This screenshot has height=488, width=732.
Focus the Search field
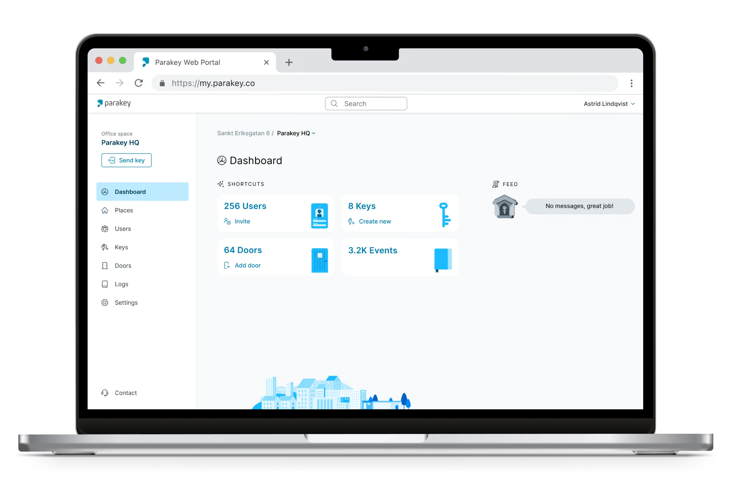(366, 103)
